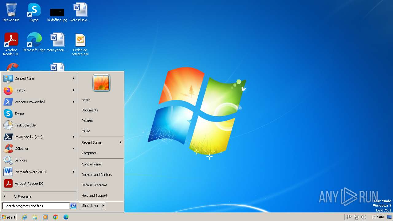Open Services from the Start menu
This screenshot has width=393, height=221.
[39, 160]
